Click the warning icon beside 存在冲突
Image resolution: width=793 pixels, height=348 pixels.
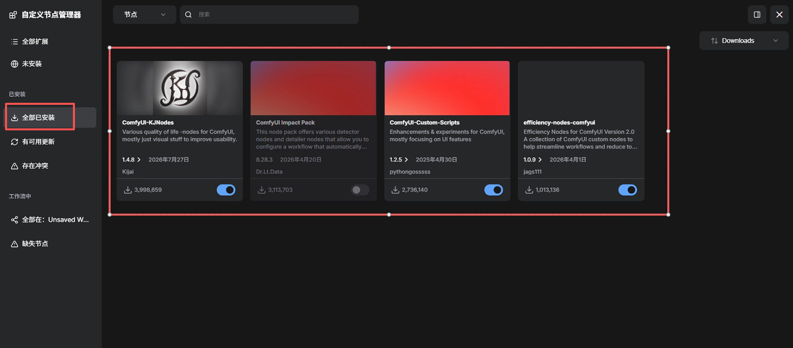[x=15, y=166]
